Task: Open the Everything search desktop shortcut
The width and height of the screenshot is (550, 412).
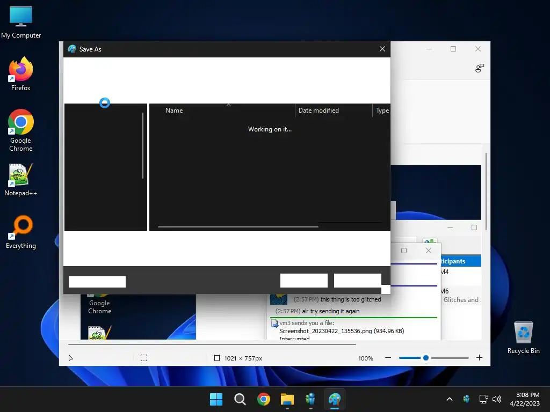Action: [21, 232]
